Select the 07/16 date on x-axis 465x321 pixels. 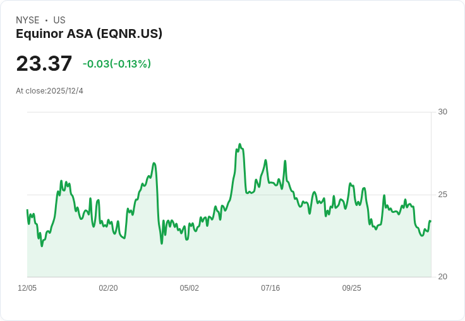(270, 288)
